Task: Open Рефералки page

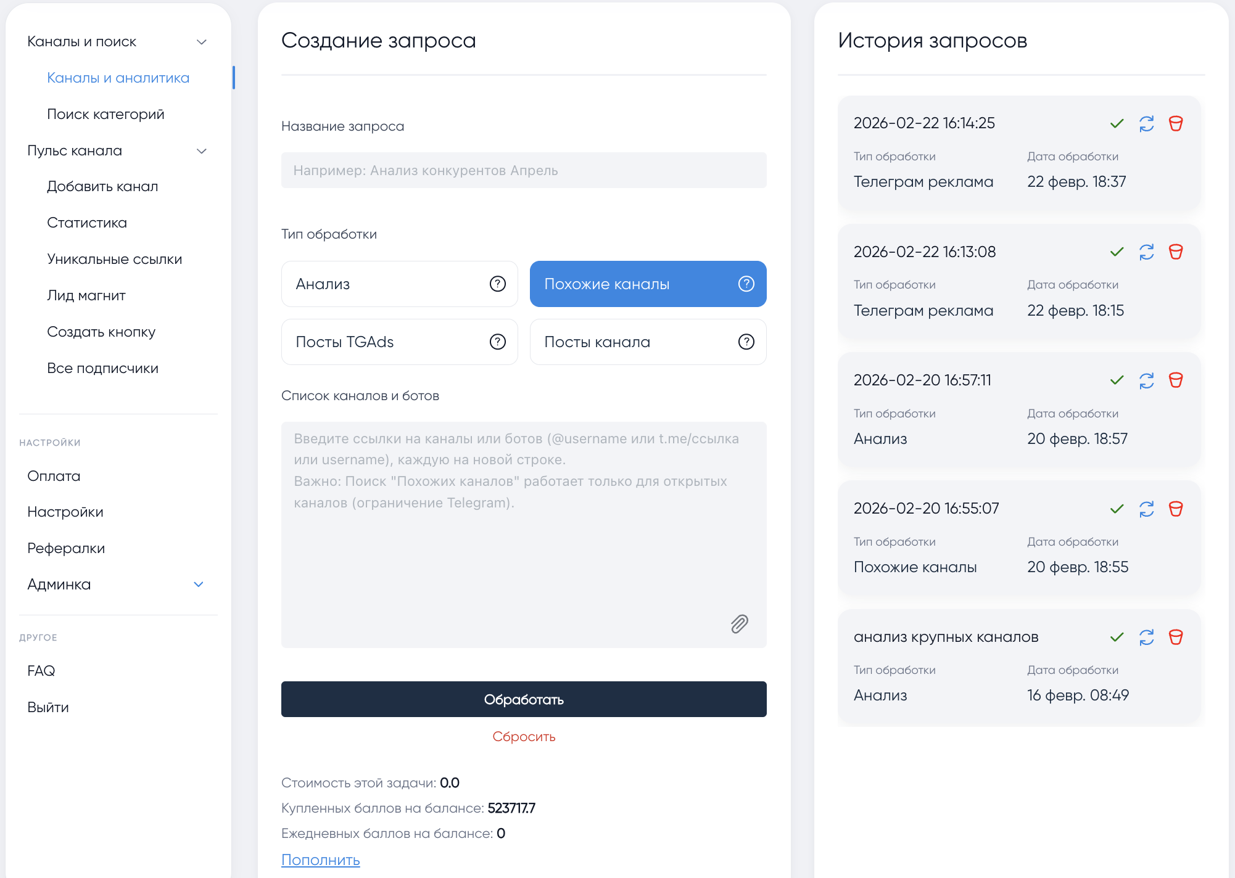Action: [x=66, y=548]
